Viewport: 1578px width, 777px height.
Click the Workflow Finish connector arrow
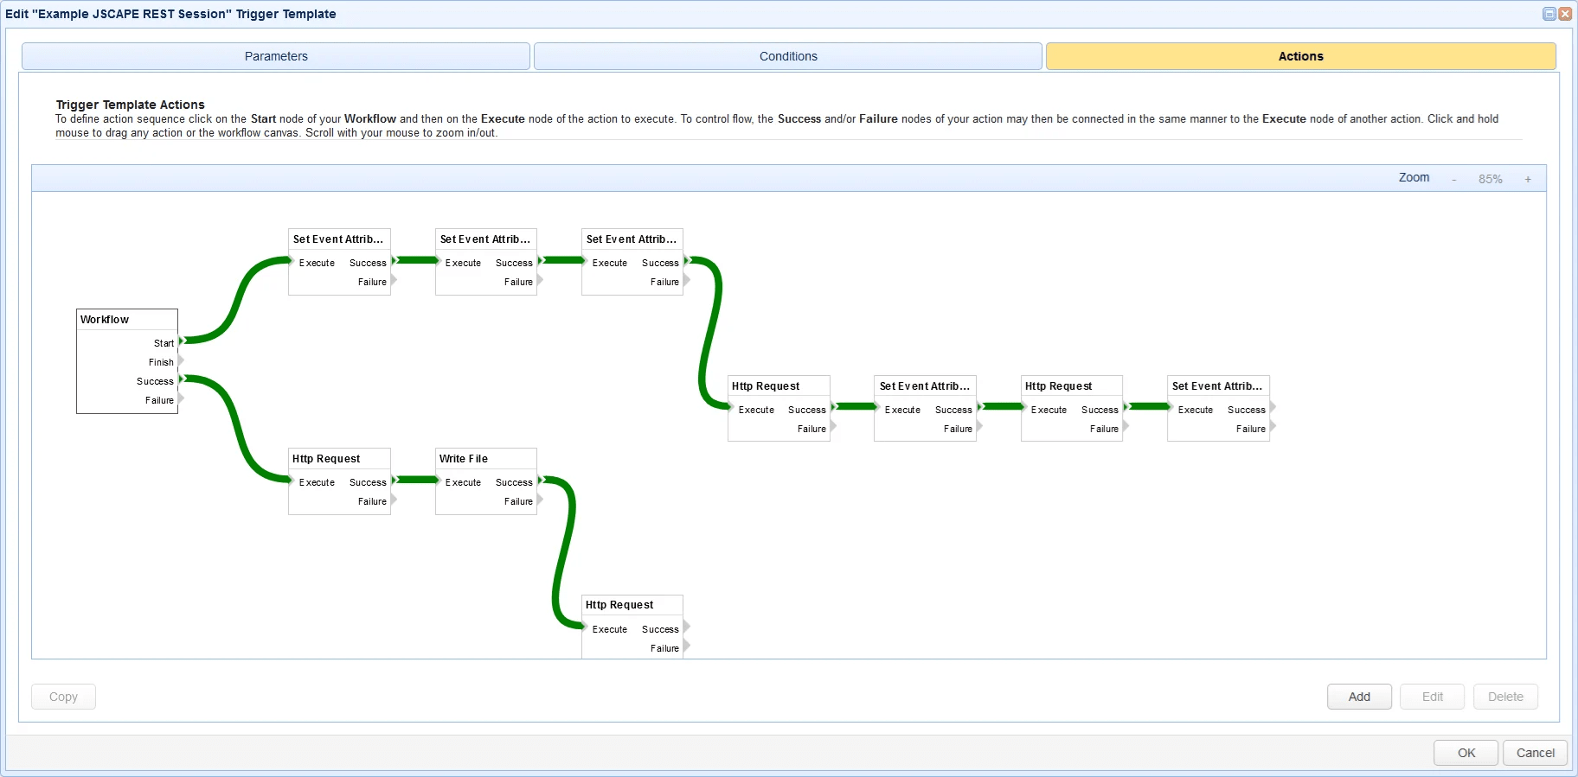click(x=181, y=360)
